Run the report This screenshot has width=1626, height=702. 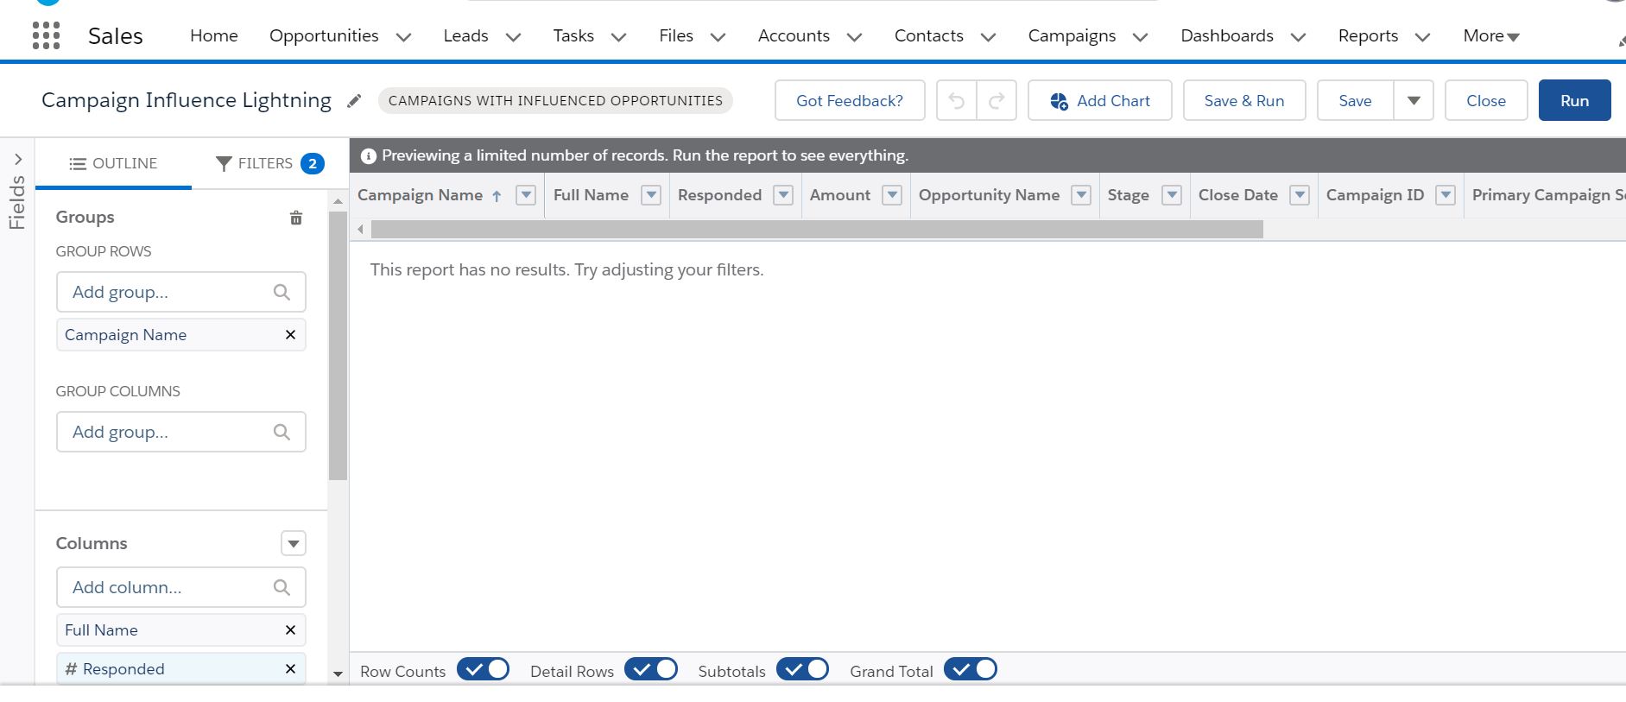(1575, 101)
